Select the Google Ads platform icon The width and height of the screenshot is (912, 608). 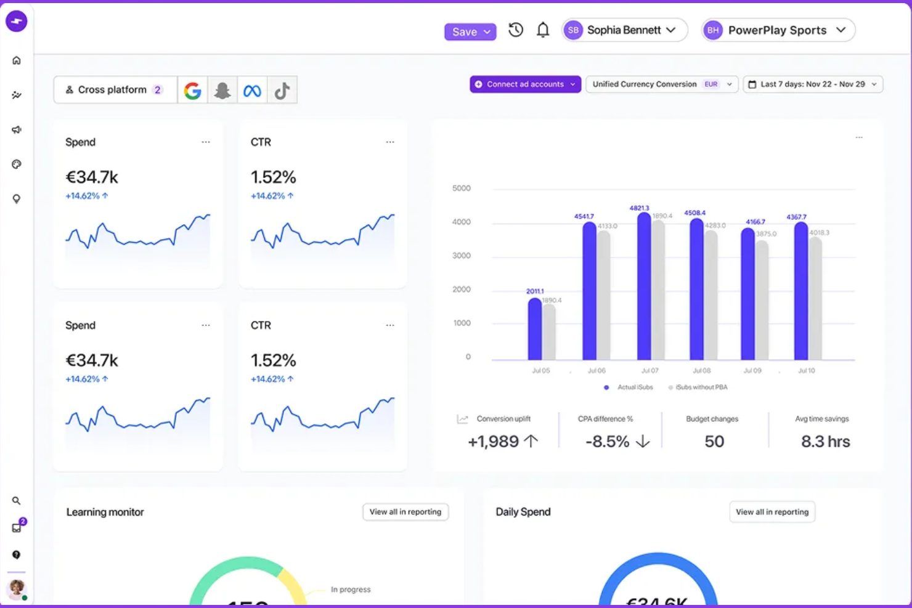tap(193, 89)
